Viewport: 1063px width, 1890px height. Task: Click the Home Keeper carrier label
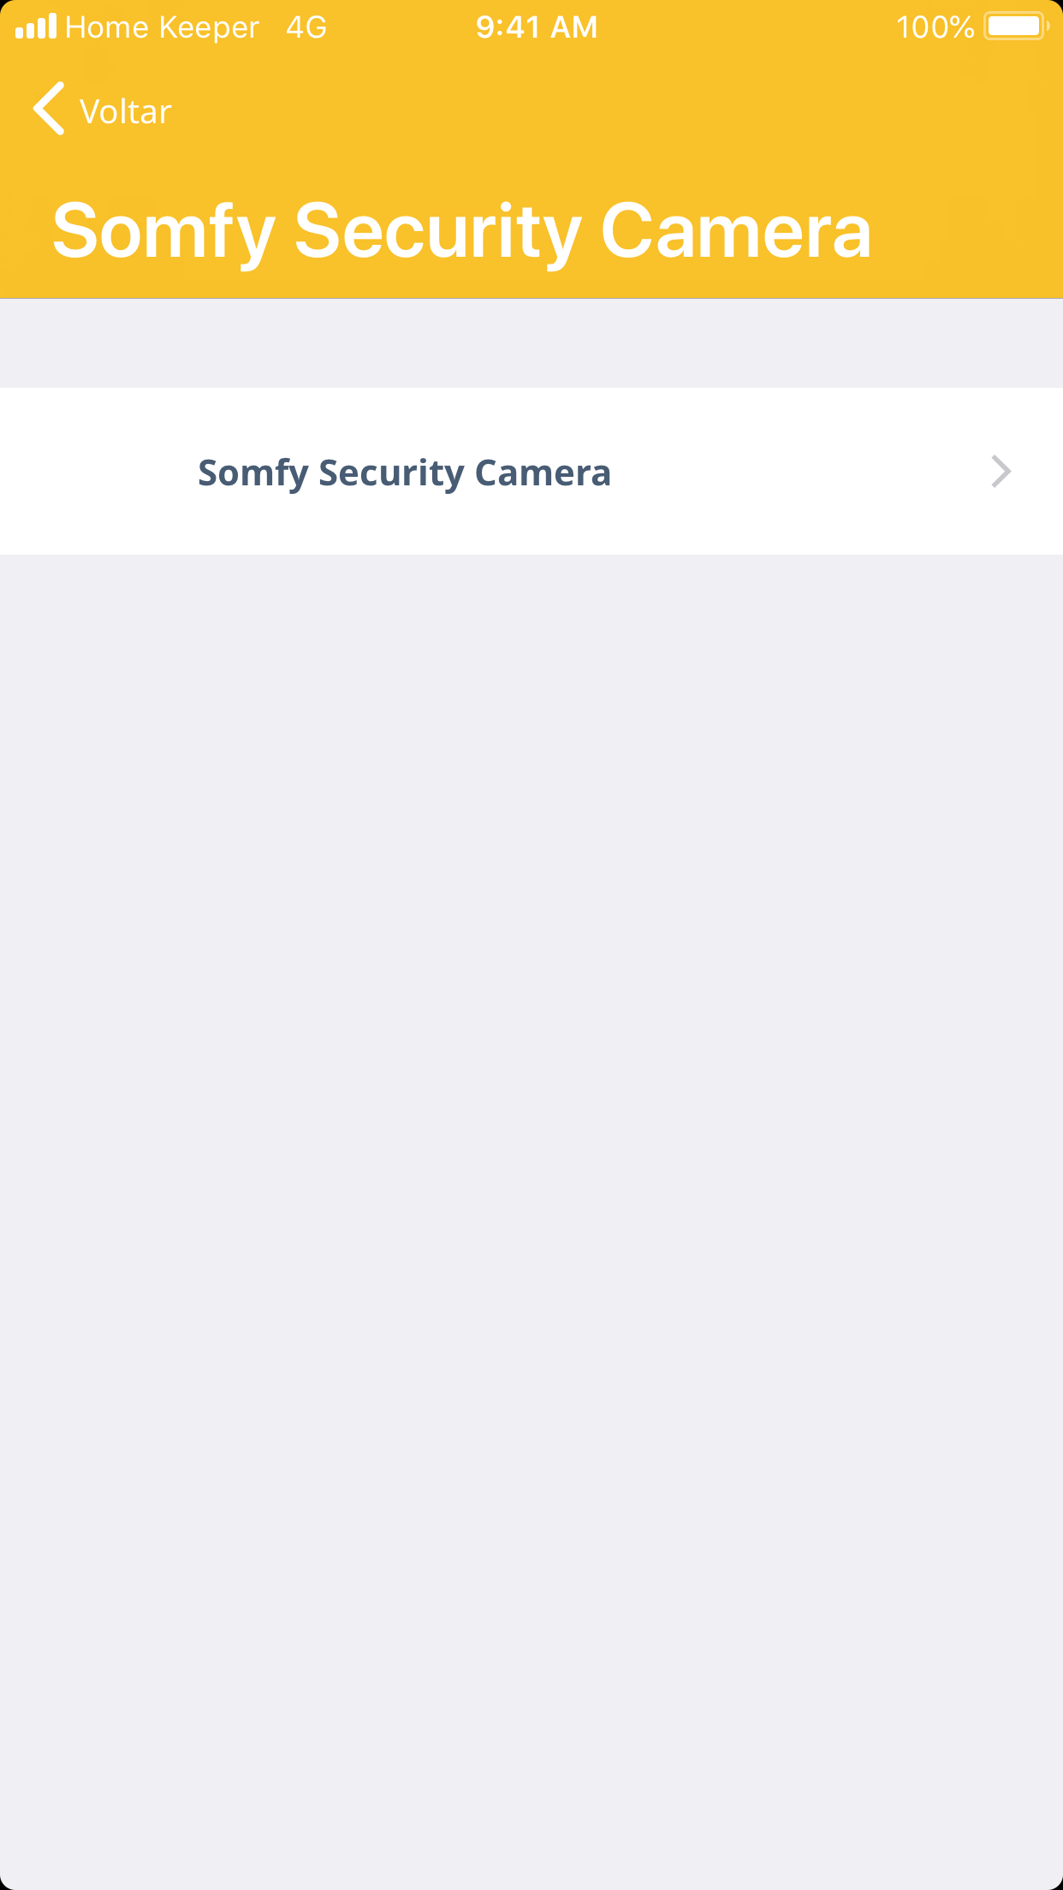pos(162,27)
